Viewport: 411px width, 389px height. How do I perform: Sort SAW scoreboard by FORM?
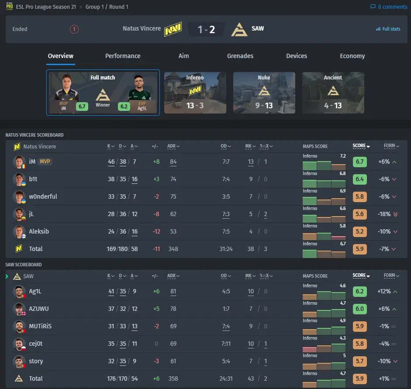click(x=392, y=275)
